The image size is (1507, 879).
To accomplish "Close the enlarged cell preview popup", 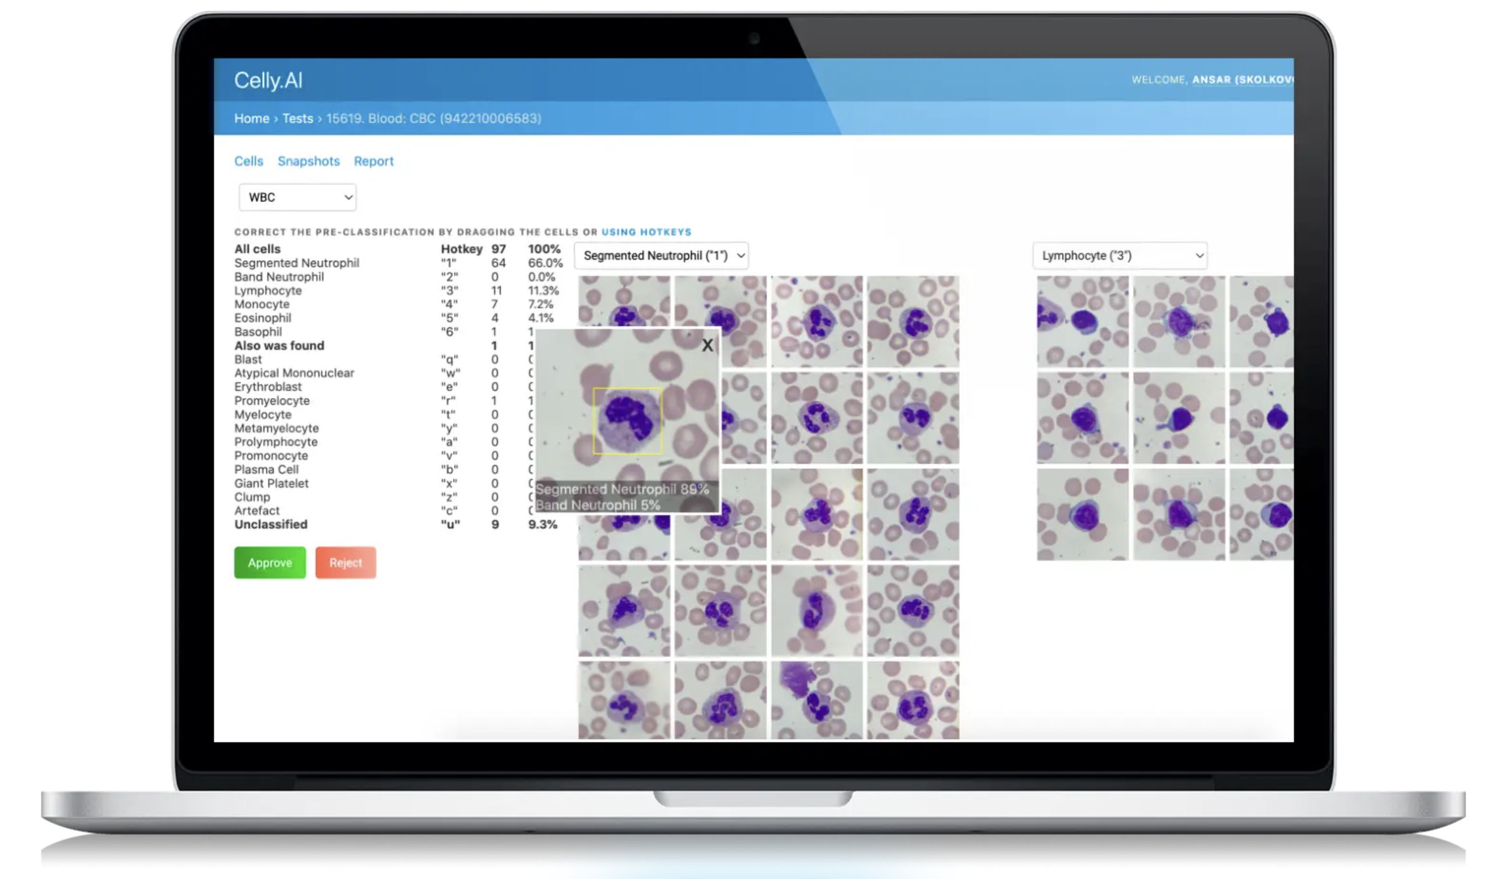I will [x=707, y=345].
